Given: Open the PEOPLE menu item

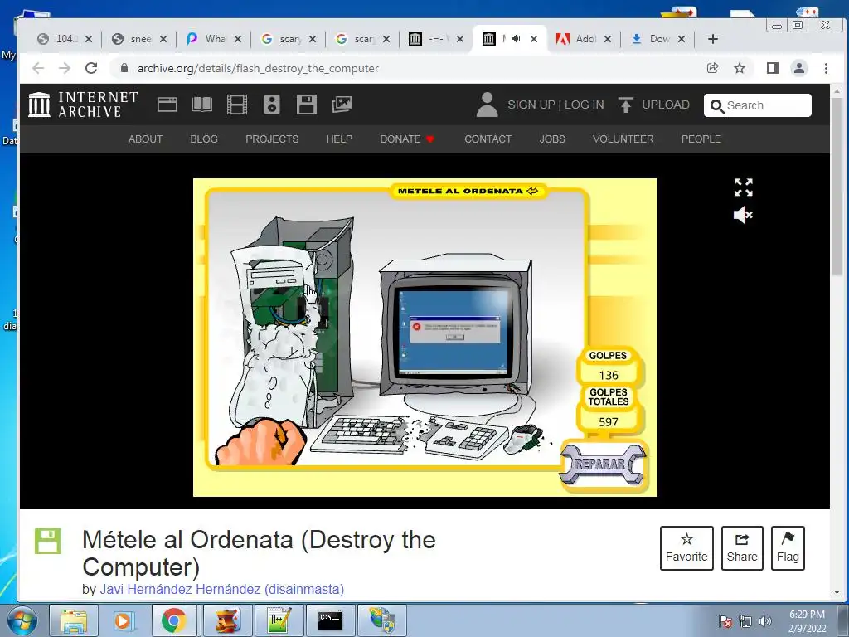Looking at the screenshot, I should (x=701, y=139).
